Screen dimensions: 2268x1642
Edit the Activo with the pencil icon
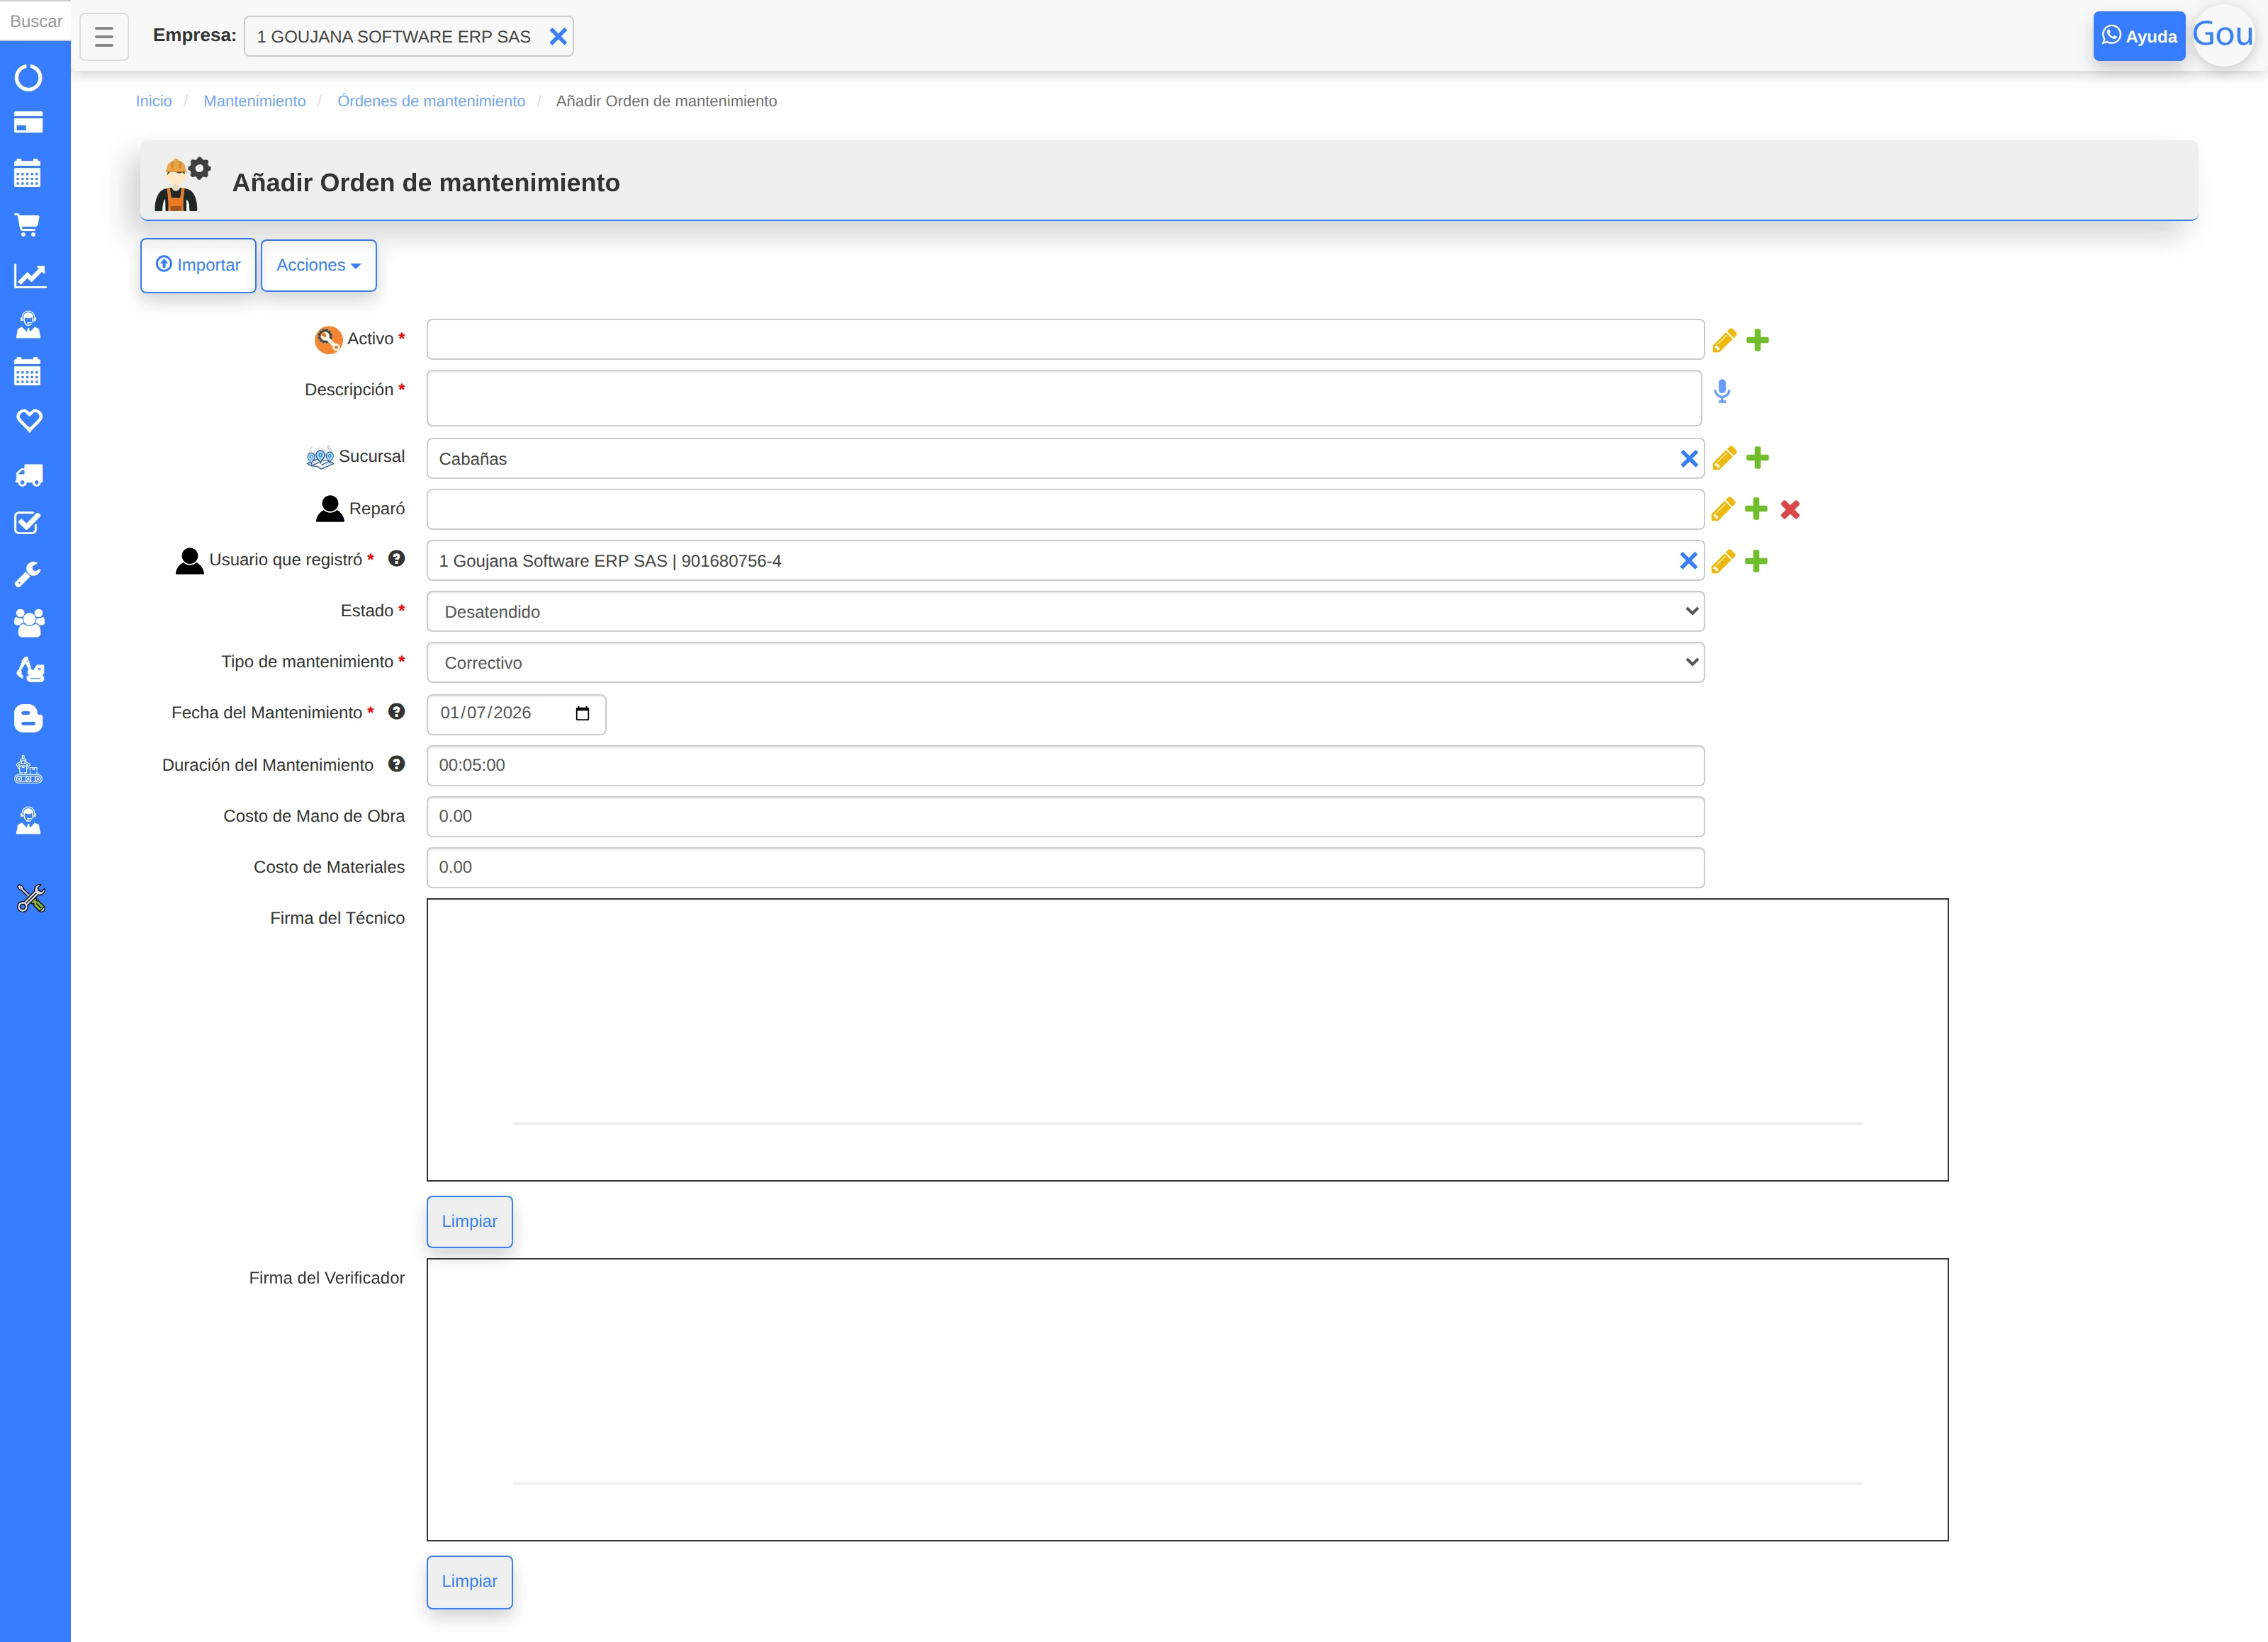(1724, 341)
